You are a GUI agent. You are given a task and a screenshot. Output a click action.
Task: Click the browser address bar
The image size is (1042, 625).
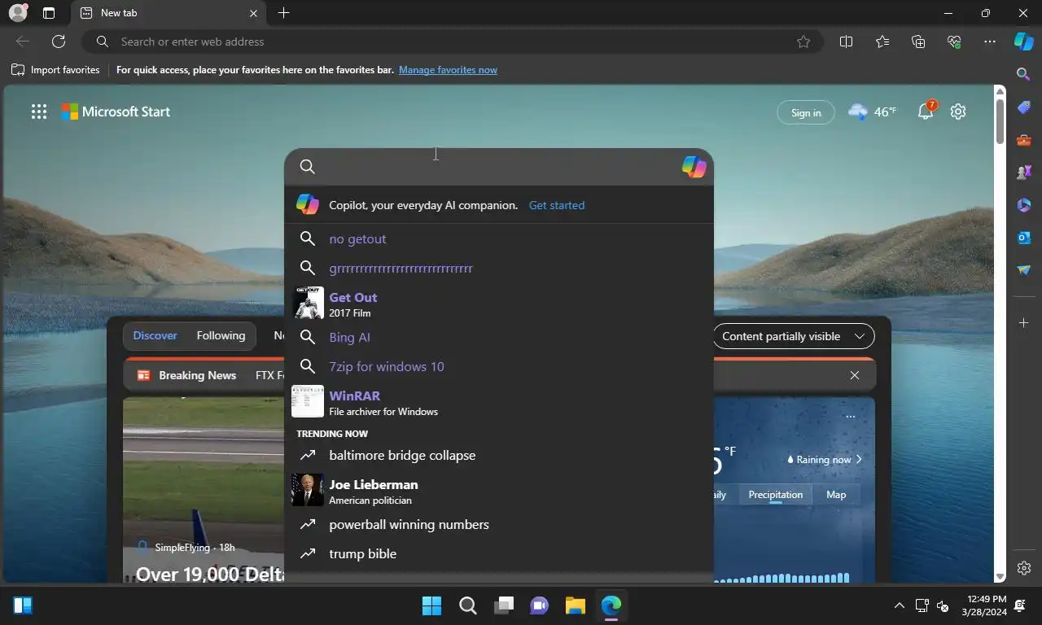pyautogui.click(x=452, y=42)
